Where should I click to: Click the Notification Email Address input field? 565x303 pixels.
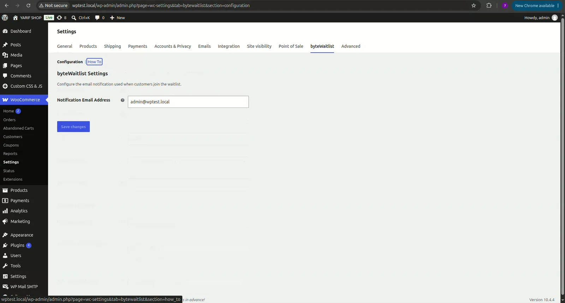(188, 102)
